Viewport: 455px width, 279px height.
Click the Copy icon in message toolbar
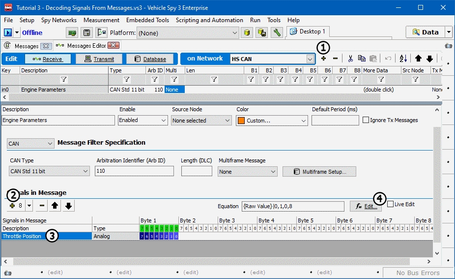pos(362,59)
